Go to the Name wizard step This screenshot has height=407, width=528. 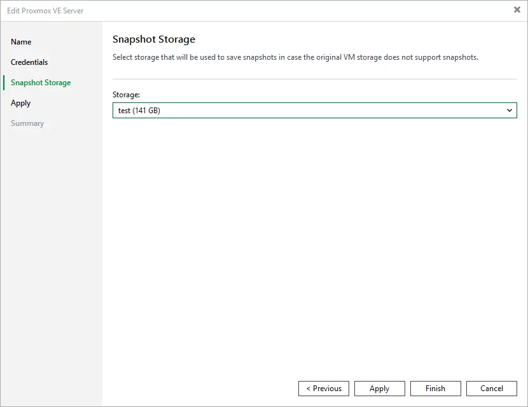[x=21, y=42]
